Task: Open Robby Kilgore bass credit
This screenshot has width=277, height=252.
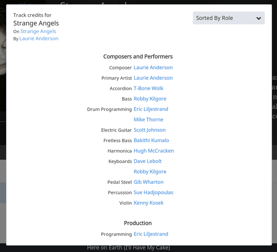Action: [x=150, y=99]
